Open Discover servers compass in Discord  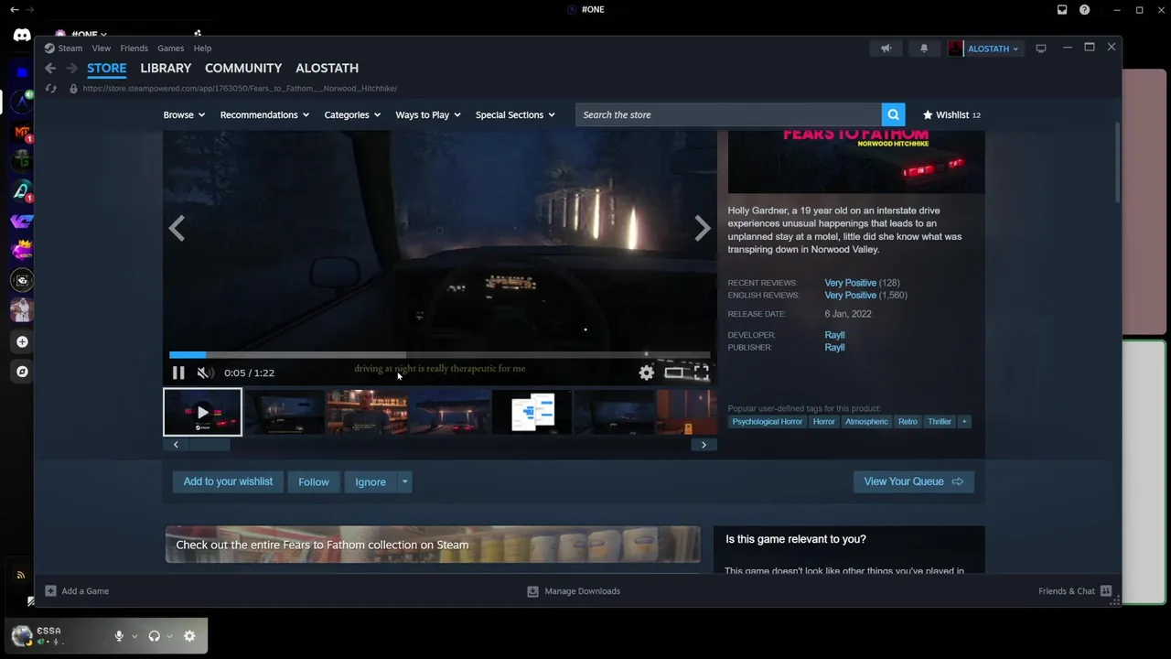22,372
